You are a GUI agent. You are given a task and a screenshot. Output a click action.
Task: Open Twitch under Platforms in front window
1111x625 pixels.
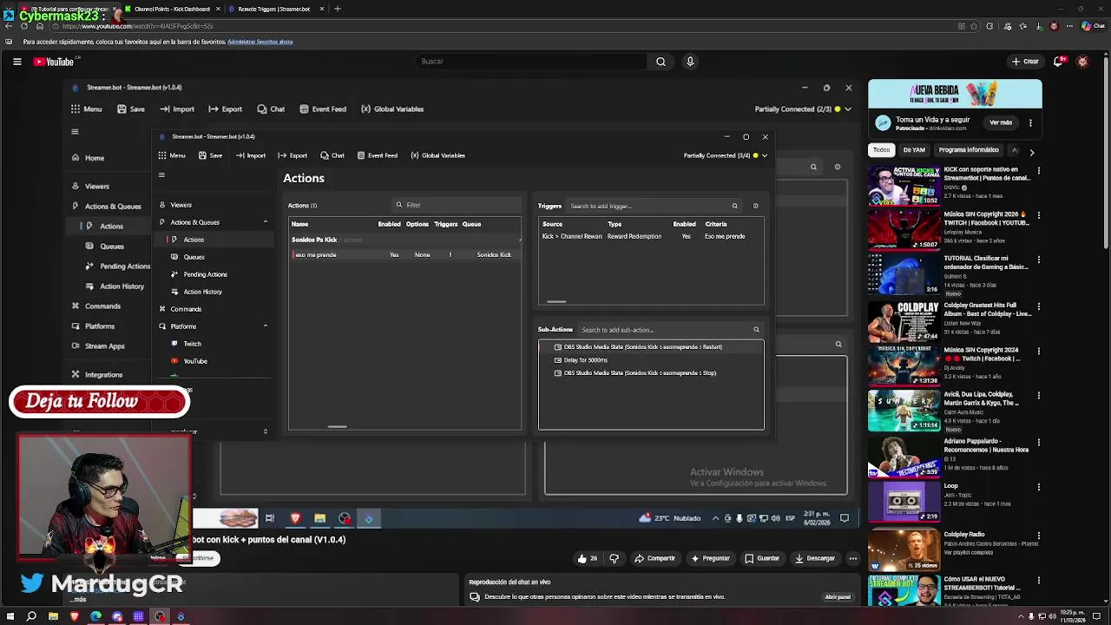[192, 344]
